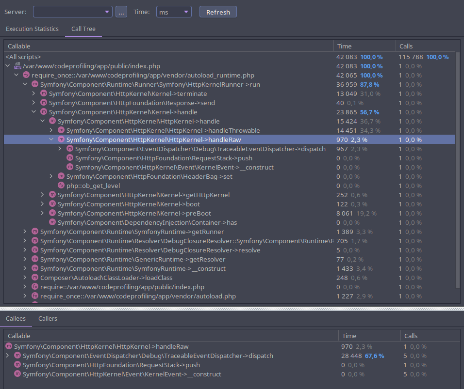Screen dimensions: 464x389
Task: Click the function icon of require_once autoload.php
Action: tap(35, 296)
